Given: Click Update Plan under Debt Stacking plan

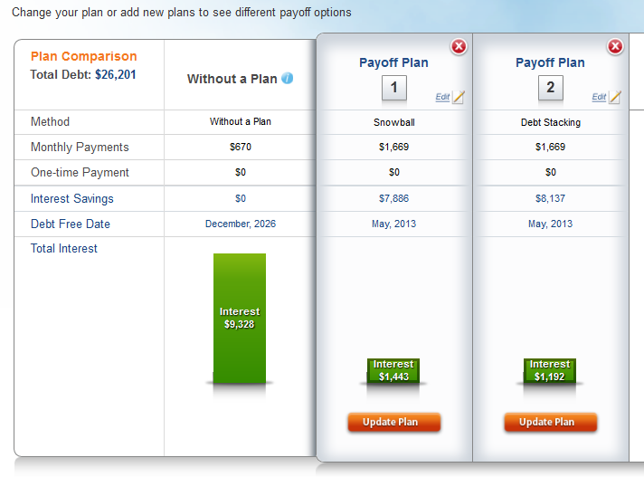Looking at the screenshot, I should click(550, 423).
